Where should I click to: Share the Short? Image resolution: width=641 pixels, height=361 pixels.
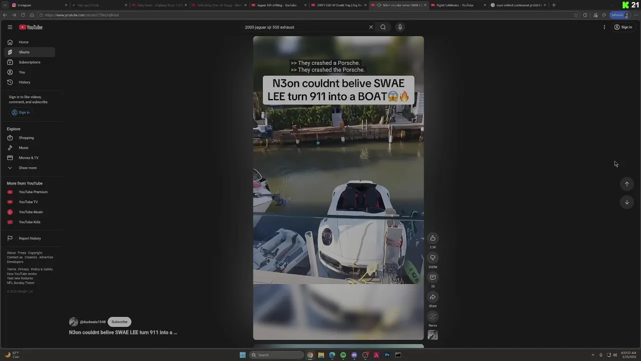(433, 297)
